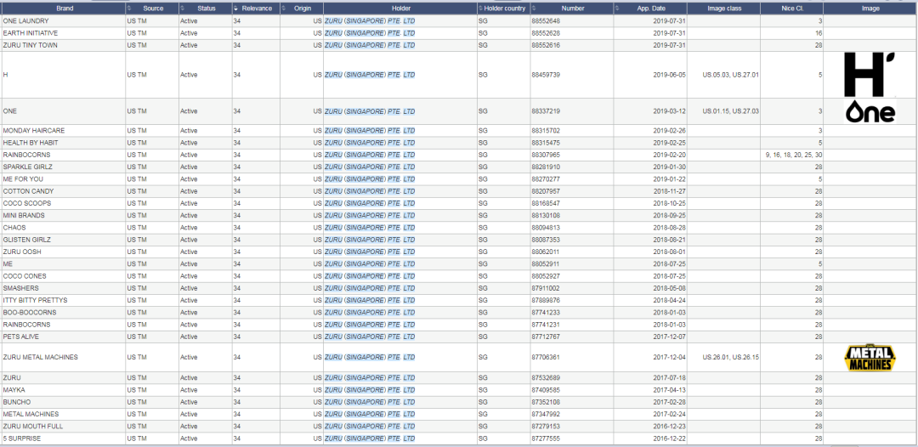Click the sort arrows beside the Status header
The height and width of the screenshot is (447, 918).
tap(182, 8)
